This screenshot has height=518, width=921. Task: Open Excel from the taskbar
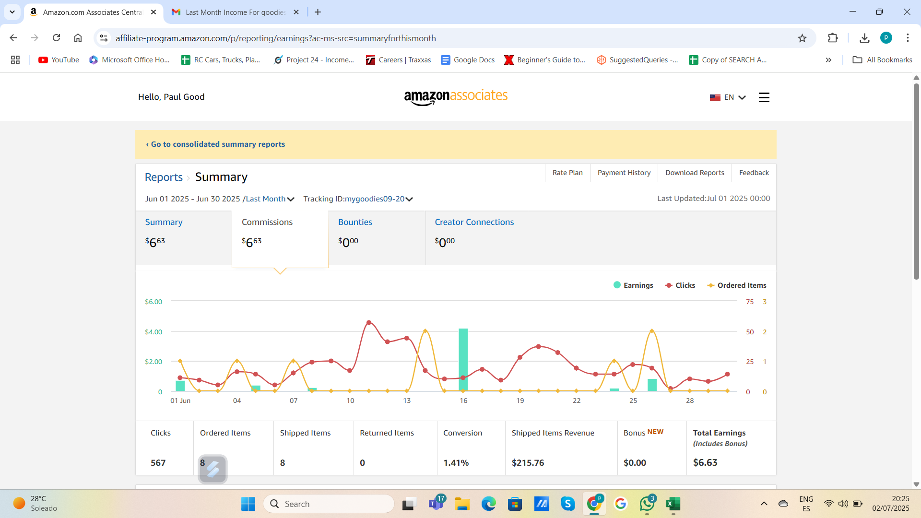(x=673, y=504)
